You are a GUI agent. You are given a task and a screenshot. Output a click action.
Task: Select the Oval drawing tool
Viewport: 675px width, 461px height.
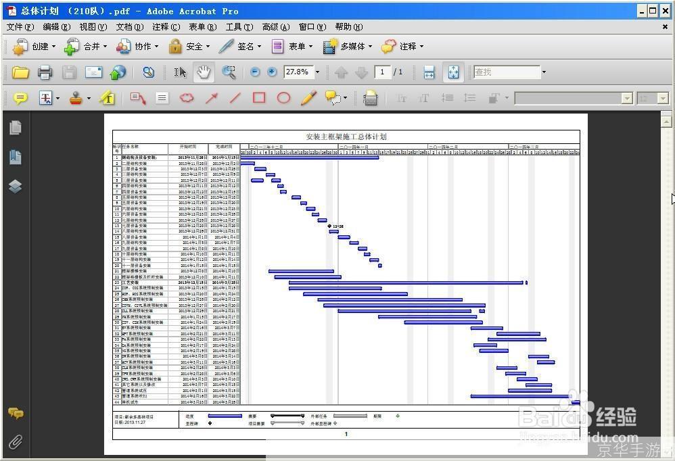(283, 99)
